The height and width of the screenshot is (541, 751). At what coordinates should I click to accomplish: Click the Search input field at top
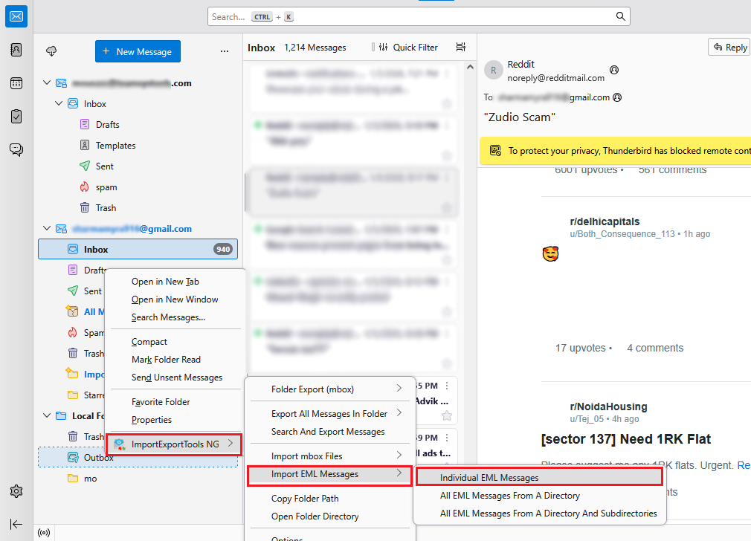click(416, 16)
